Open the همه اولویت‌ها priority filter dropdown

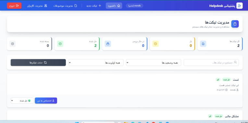(x=96, y=62)
